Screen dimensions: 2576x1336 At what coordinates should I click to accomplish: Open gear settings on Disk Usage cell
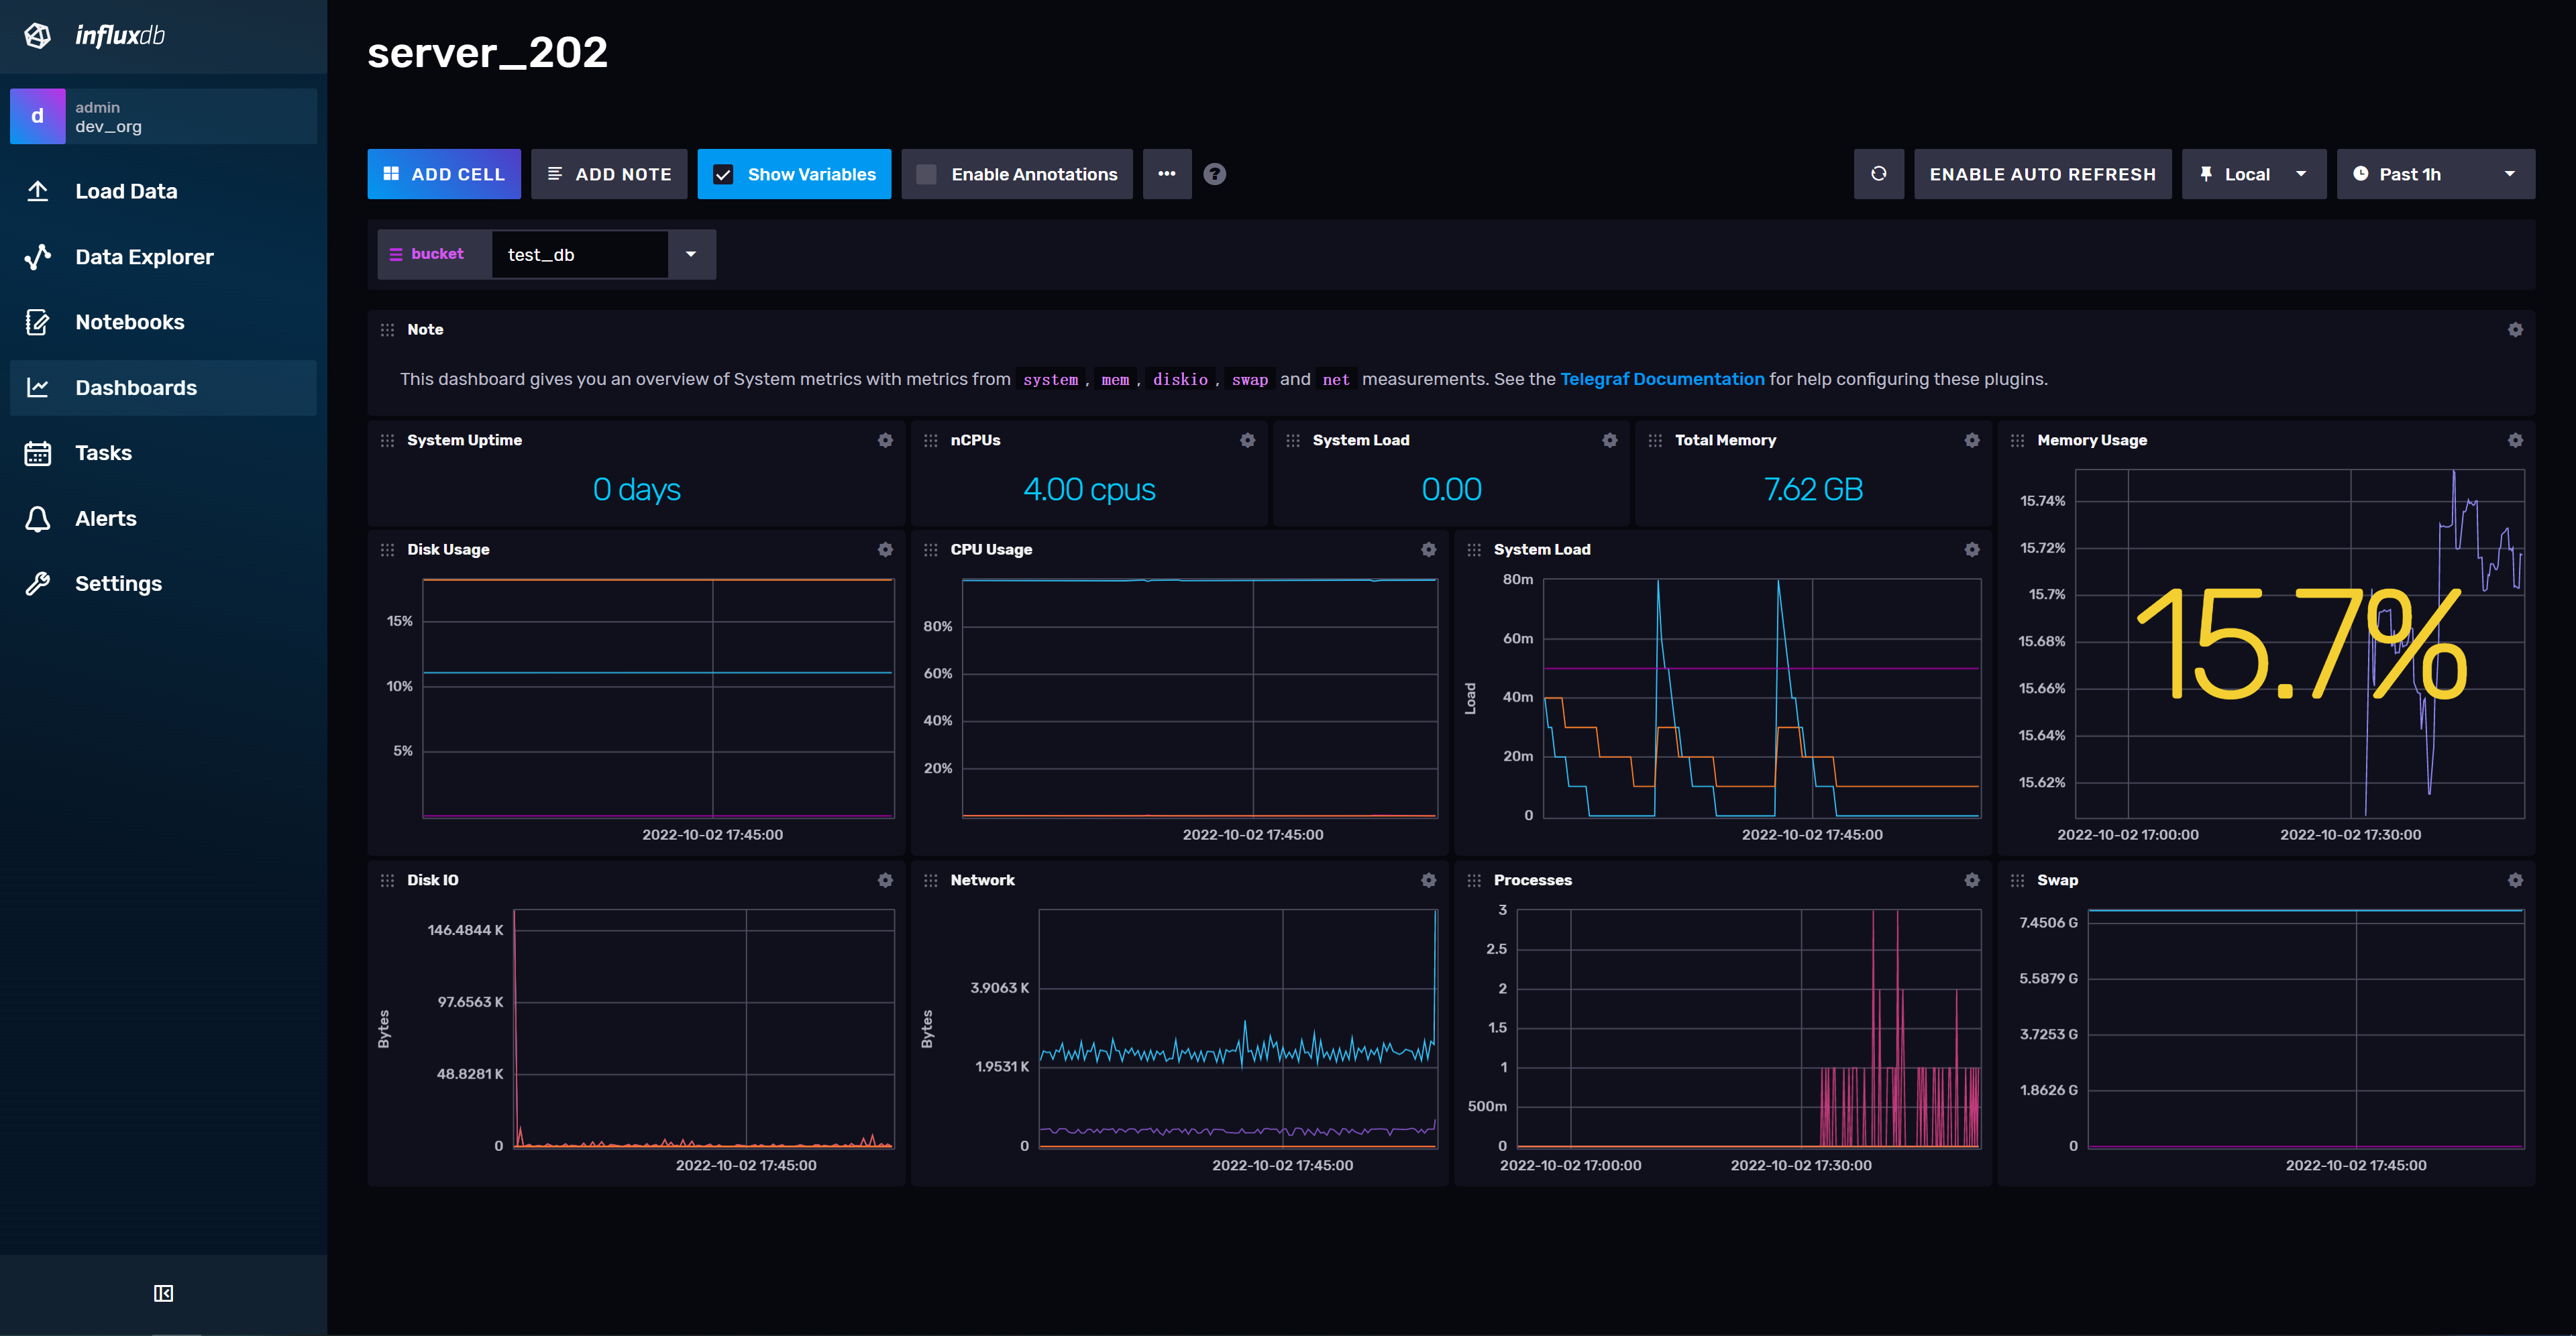(x=885, y=550)
